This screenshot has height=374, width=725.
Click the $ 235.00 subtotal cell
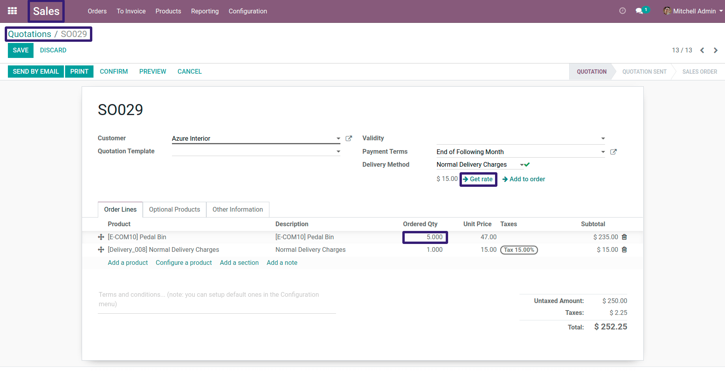605,237
